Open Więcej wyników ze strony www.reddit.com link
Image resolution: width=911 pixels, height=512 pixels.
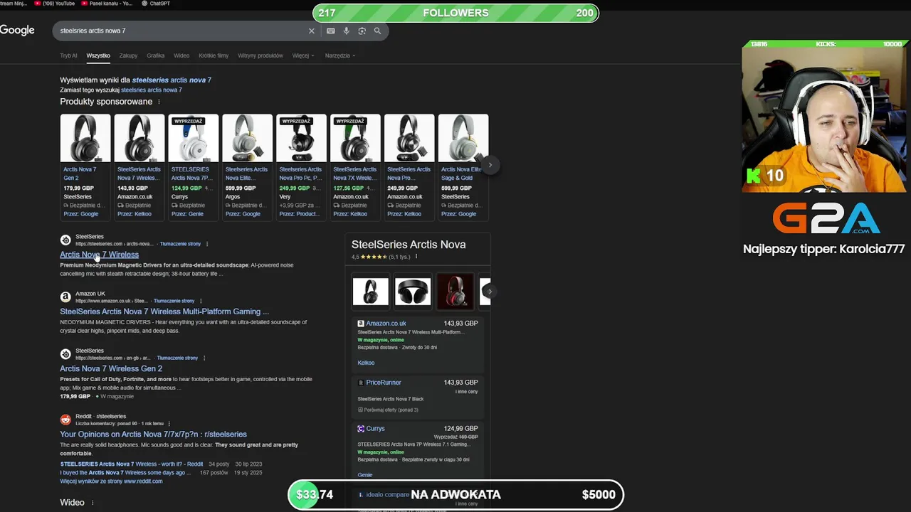pos(111,481)
